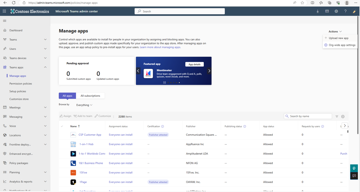Expand the Voice section chevron

pyautogui.click(x=45, y=126)
